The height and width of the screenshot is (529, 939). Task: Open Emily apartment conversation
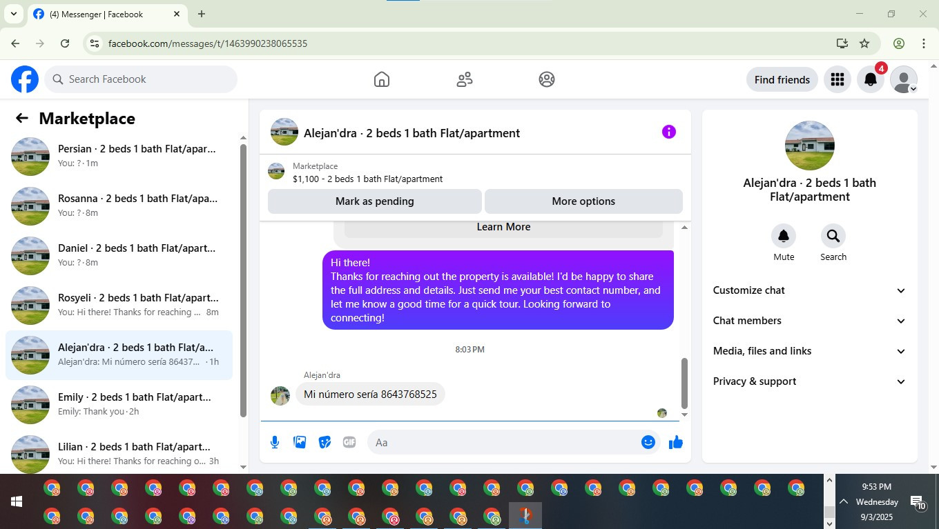click(119, 405)
